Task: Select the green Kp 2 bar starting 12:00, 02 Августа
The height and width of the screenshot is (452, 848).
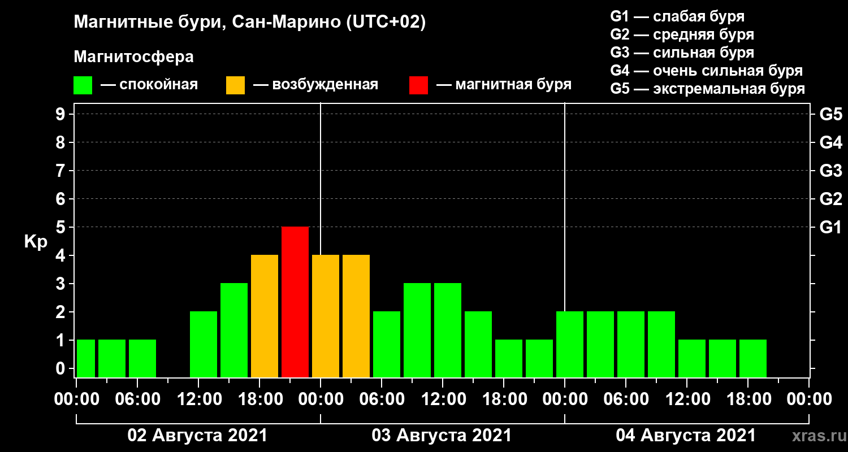Action: (204, 344)
